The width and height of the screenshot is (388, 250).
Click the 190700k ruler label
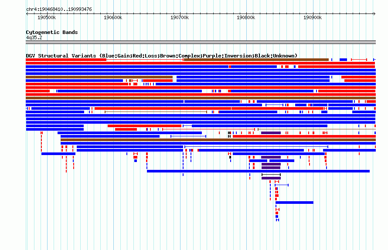pyautogui.click(x=180, y=17)
